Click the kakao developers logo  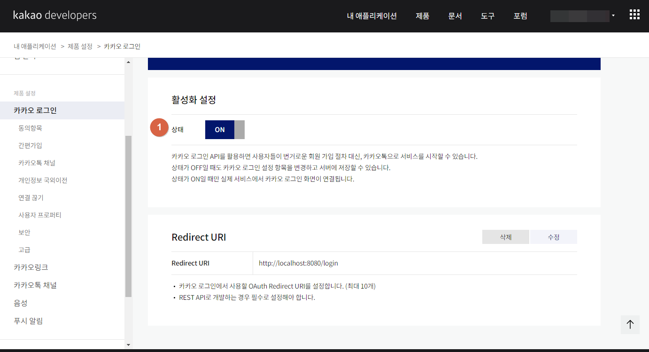click(55, 15)
